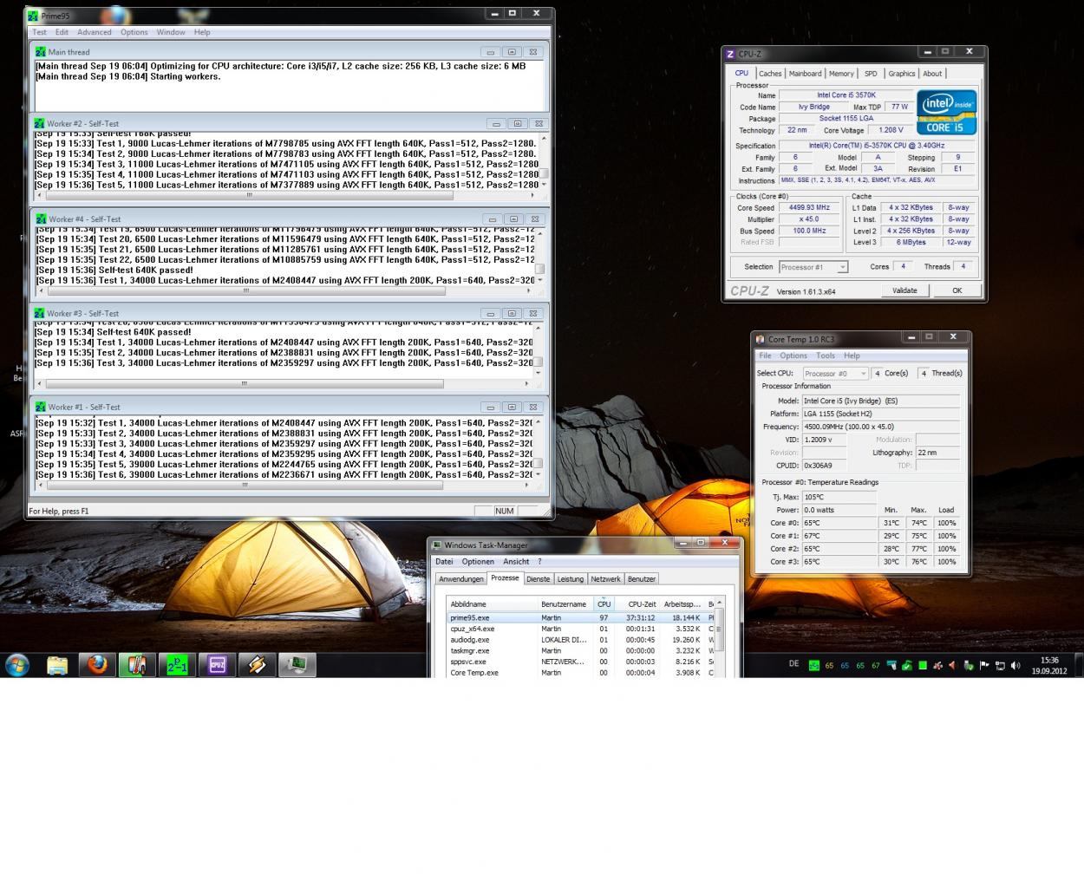
Task: Click the CPU-Z title bar icon
Action: pos(730,54)
